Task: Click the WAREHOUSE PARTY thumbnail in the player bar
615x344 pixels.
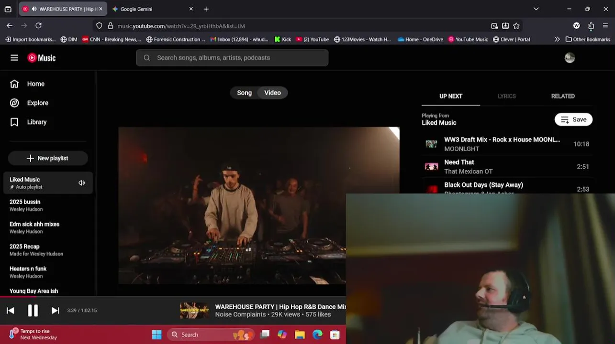Action: pyautogui.click(x=194, y=311)
